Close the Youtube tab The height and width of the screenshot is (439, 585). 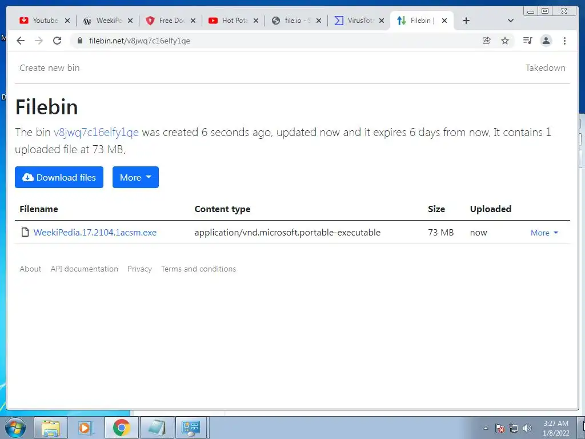click(x=67, y=21)
